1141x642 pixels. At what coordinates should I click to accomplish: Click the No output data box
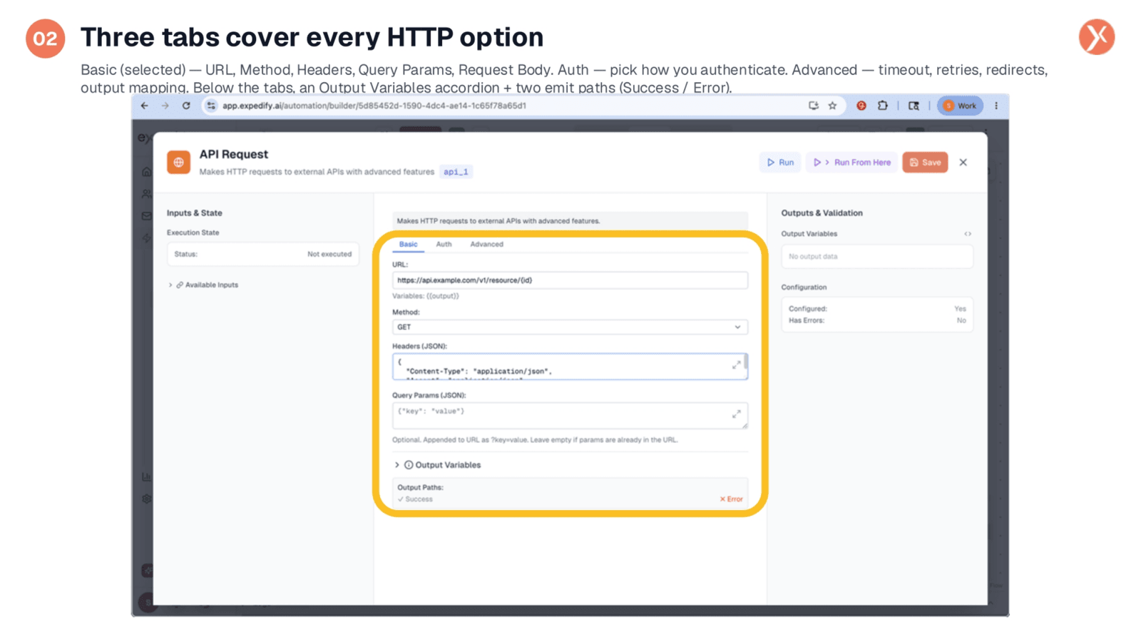(877, 257)
